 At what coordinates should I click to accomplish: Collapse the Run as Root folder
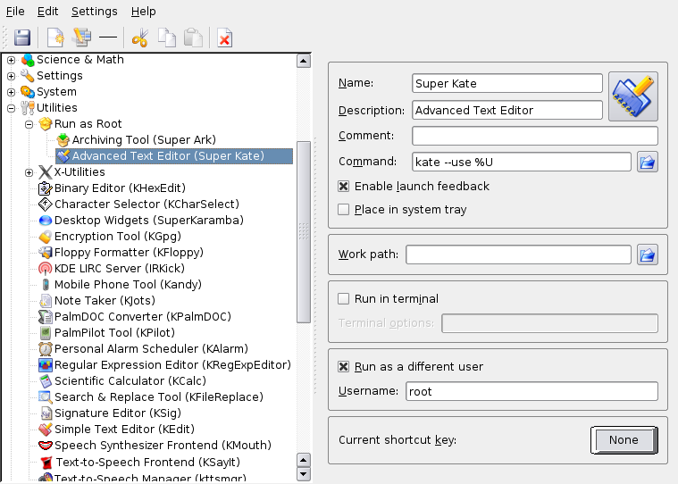[x=29, y=124]
